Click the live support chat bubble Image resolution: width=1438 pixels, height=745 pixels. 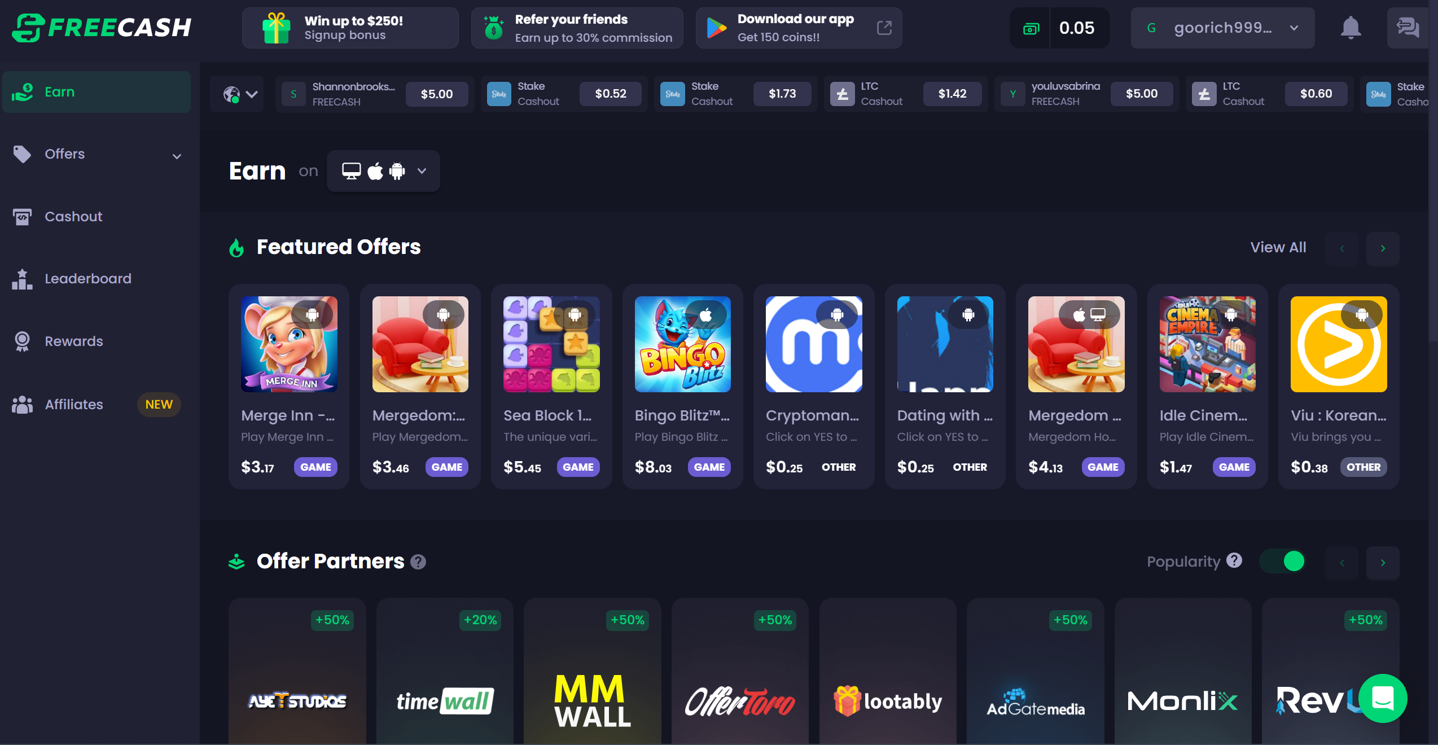(x=1382, y=698)
